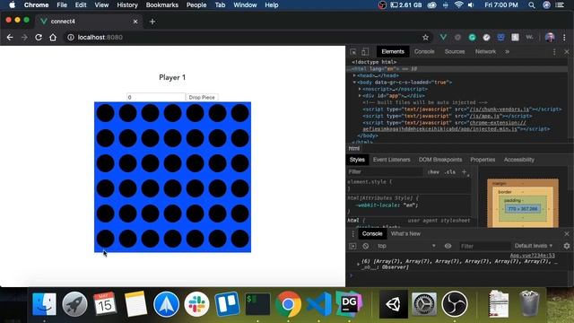Expand the logged array of arrays
Image resolution: width=574 pixels, height=323 pixels.
358,264
